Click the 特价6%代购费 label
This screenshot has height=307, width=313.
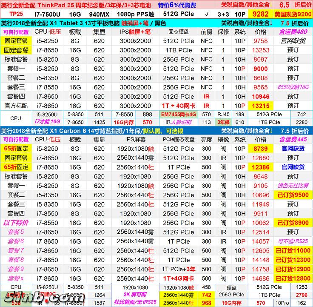point(177,5)
